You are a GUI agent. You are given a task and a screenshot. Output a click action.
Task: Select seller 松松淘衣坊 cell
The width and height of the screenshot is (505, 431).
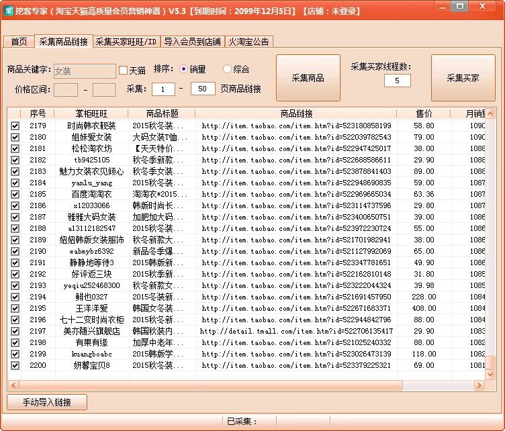point(91,148)
